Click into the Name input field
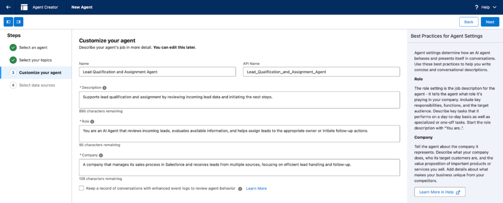This screenshot has height=203, width=503. (x=160, y=72)
